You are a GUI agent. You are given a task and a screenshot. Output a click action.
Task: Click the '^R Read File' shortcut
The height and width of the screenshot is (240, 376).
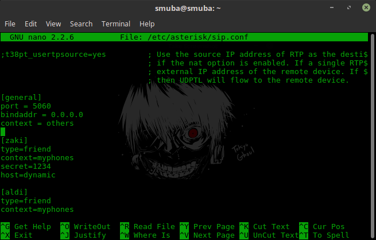click(x=148, y=227)
